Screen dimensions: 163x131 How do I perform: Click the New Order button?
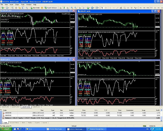coord(35,8)
